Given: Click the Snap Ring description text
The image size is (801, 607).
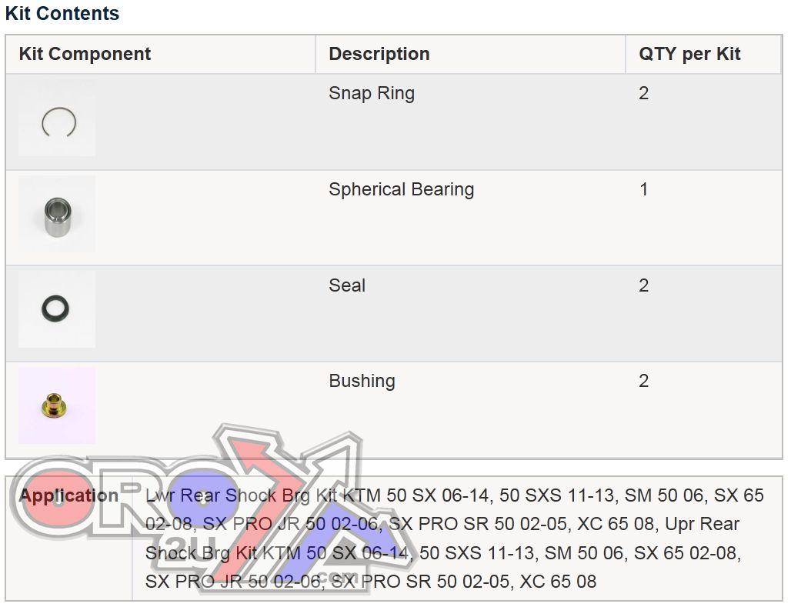Looking at the screenshot, I should pos(371,93).
